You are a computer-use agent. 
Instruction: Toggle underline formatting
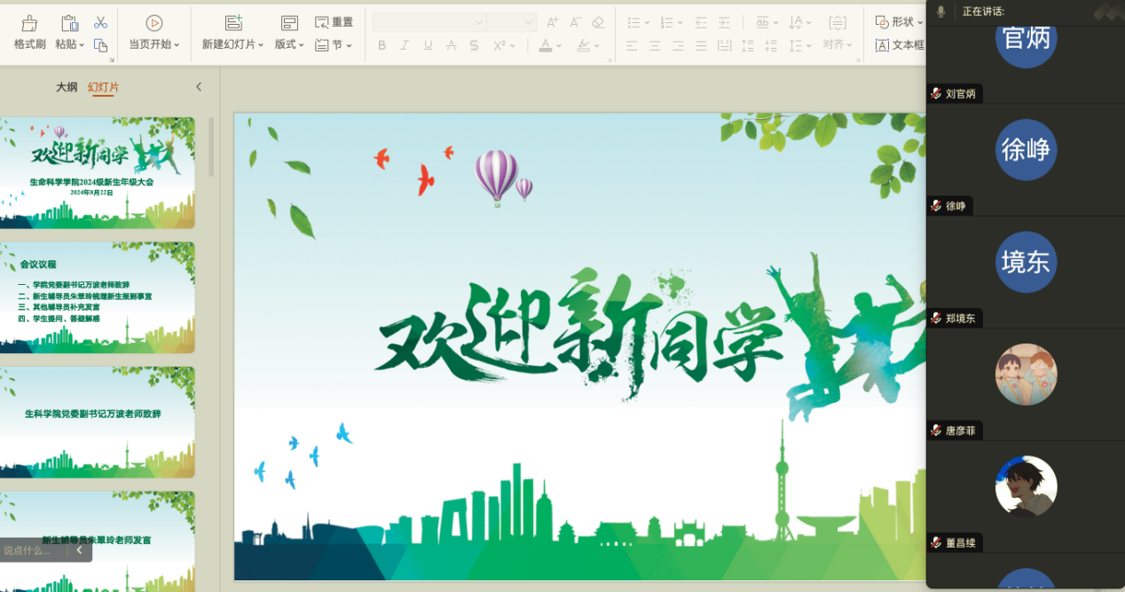(428, 45)
